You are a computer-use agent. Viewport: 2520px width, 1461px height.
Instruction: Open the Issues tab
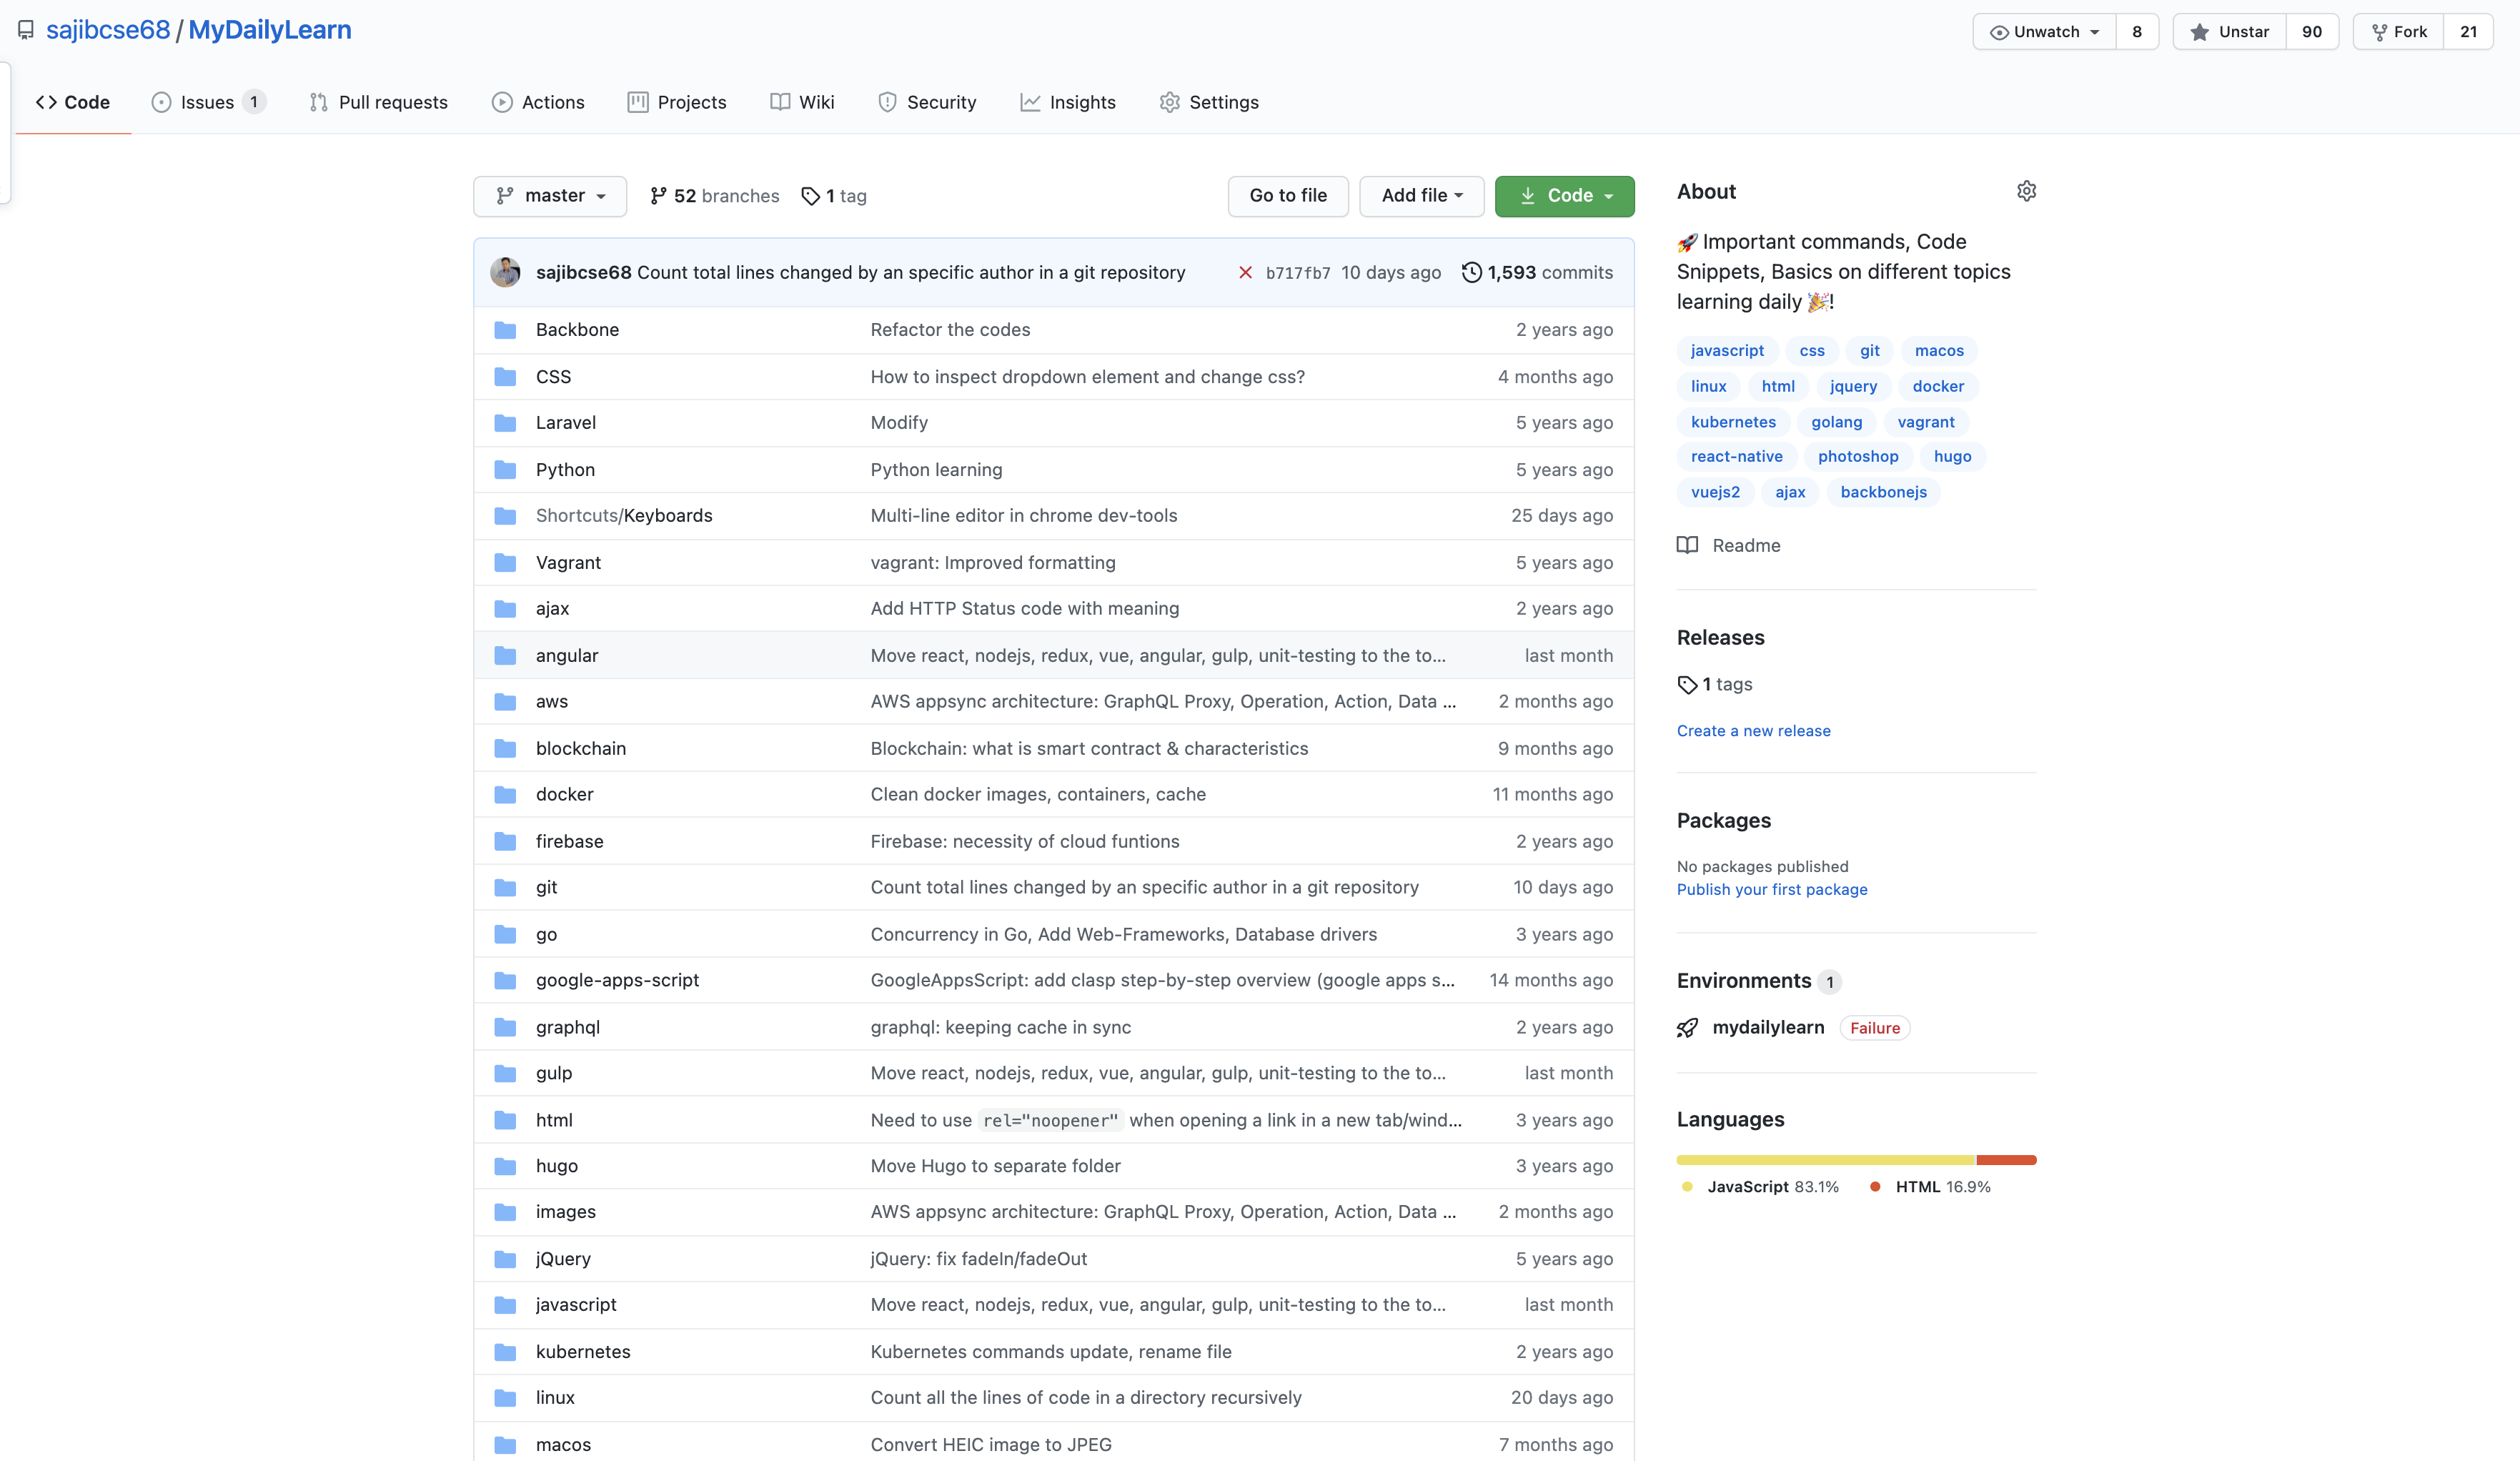tap(208, 102)
